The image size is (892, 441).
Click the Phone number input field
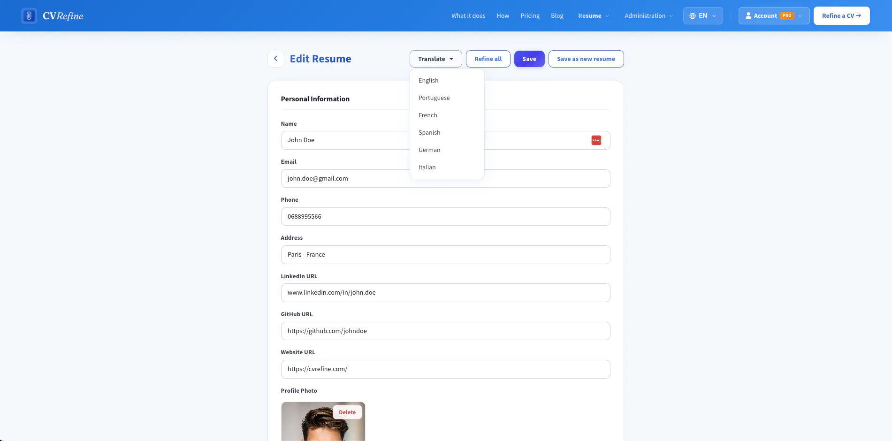[446, 217]
